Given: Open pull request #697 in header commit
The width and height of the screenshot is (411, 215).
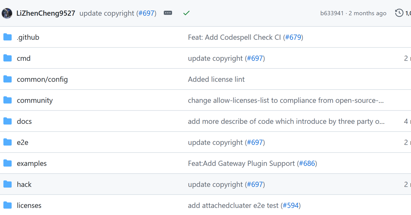Looking at the screenshot, I should pyautogui.click(x=146, y=13).
